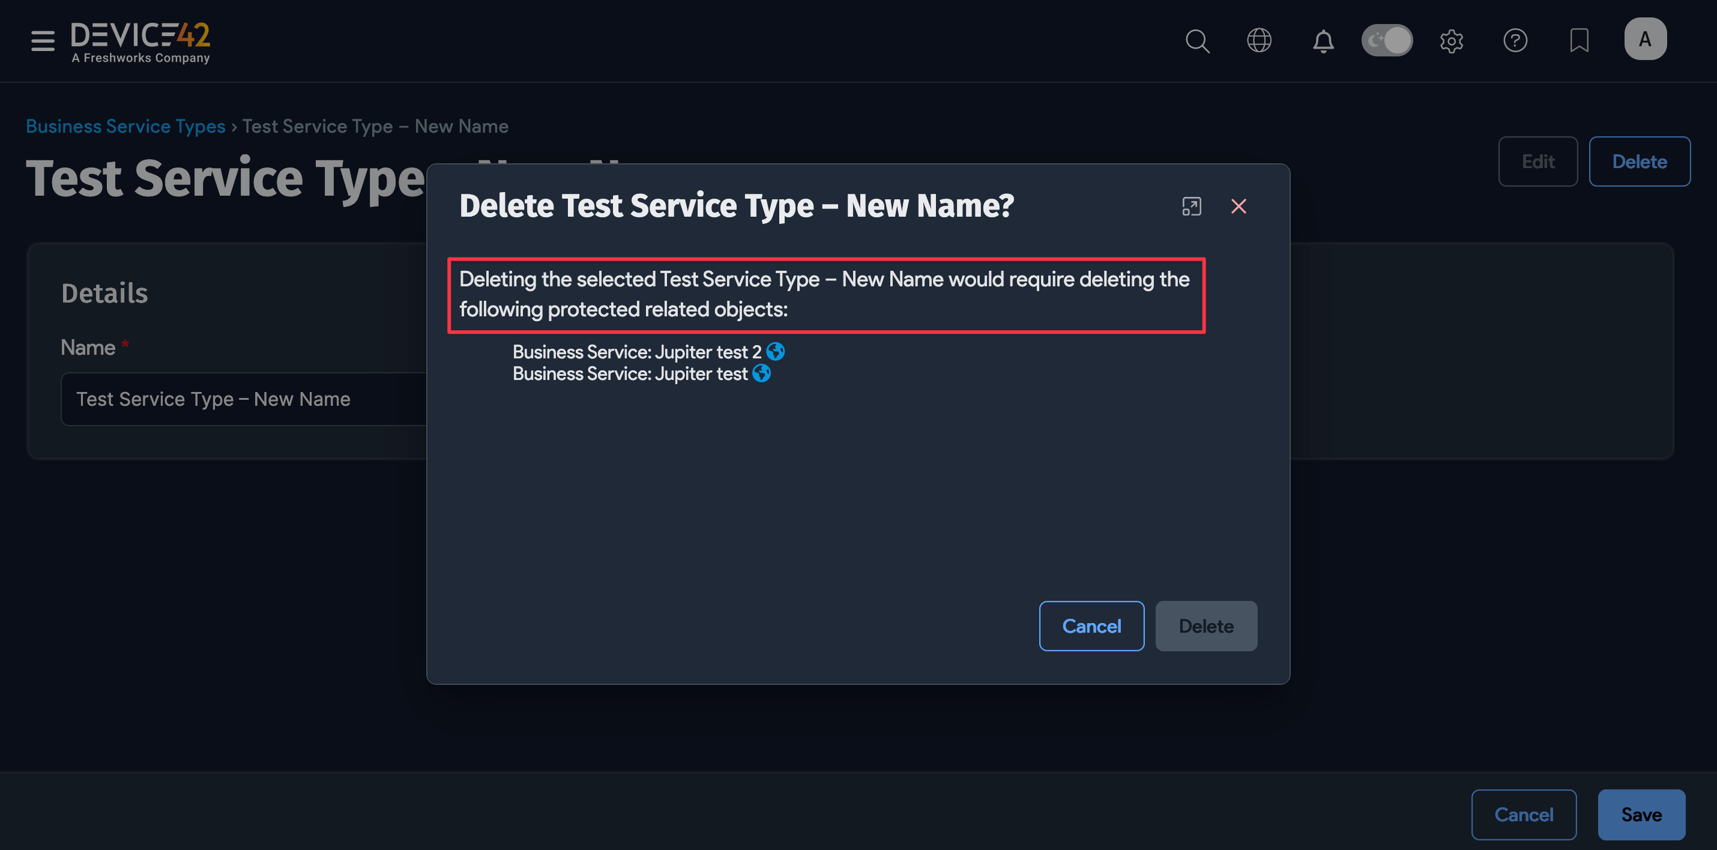Image resolution: width=1717 pixels, height=850 pixels.
Task: Open Device42 settings gear
Action: click(x=1452, y=41)
